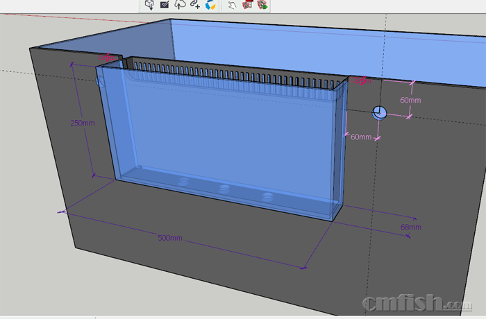Screen dimensions: 486x319
Task: Click the cloud upload share icon
Action: click(x=180, y=5)
